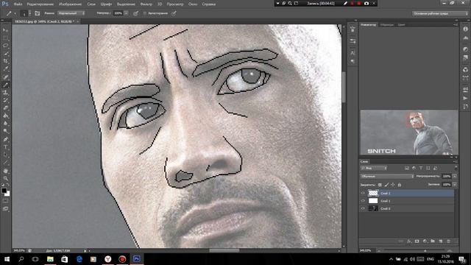The image size is (471, 265).
Task: Open the brush preset picker dropdown
Action: tap(29, 13)
